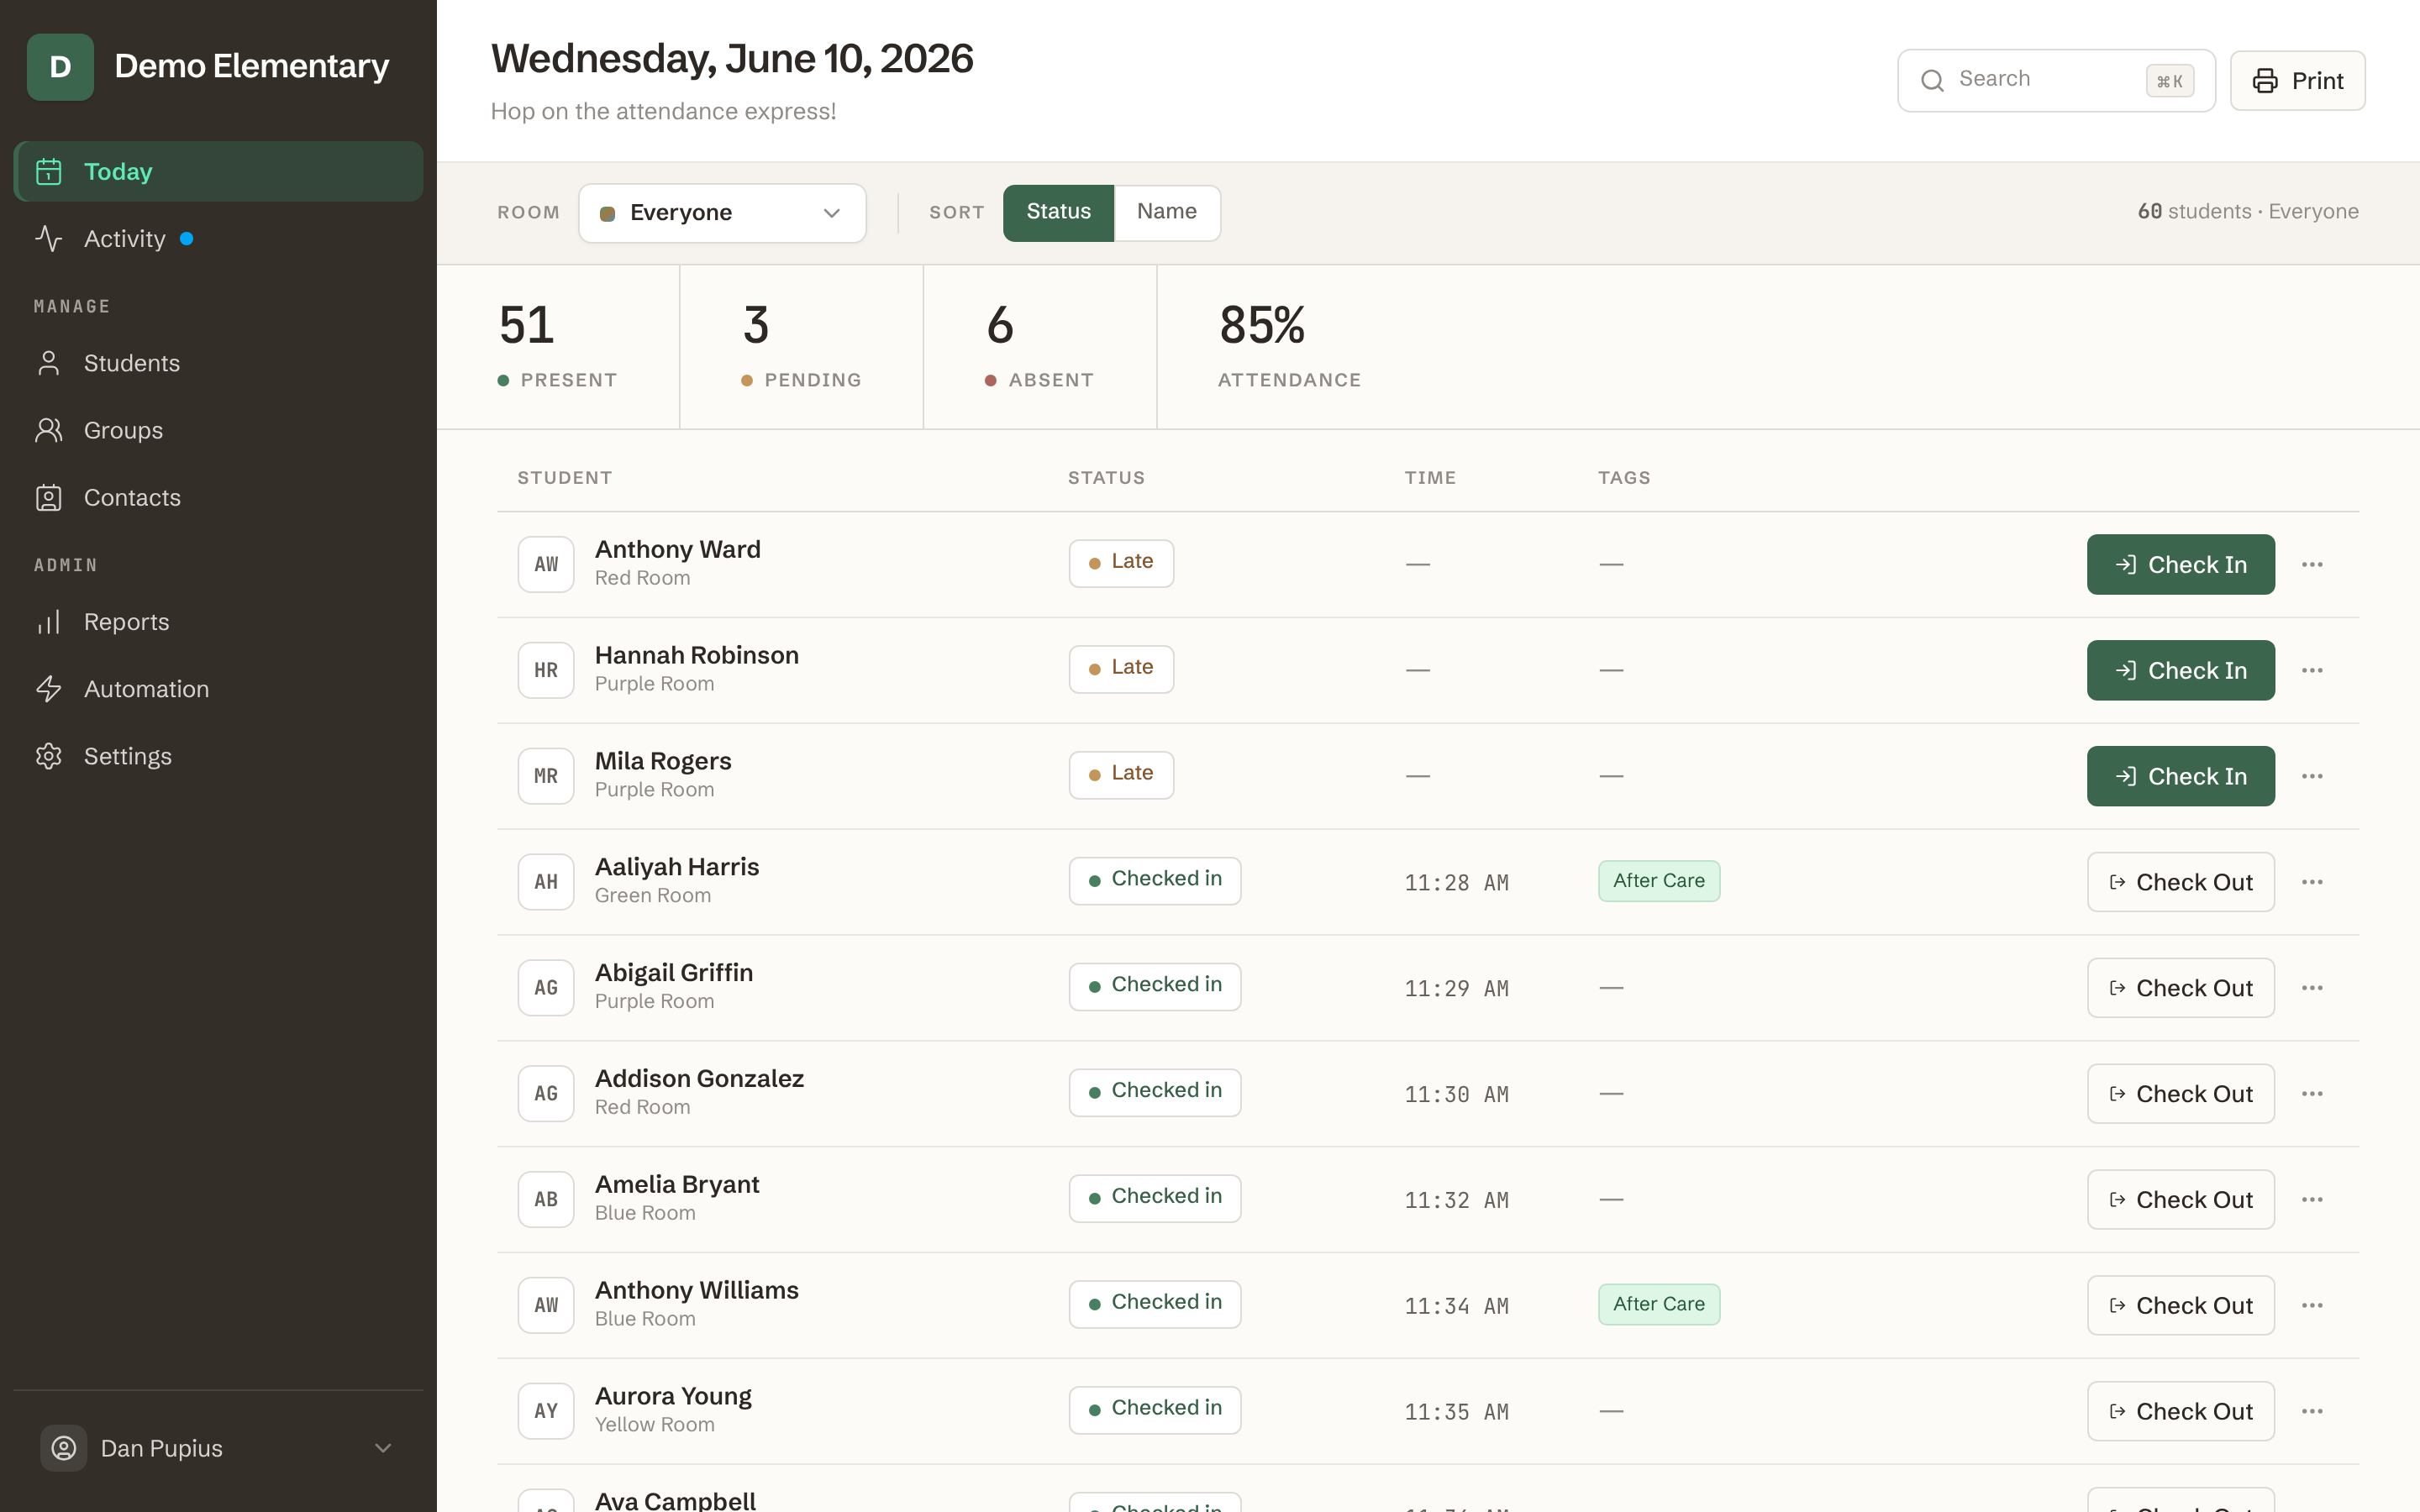Click the Students person icon
This screenshot has width=2420, height=1512.
click(49, 363)
